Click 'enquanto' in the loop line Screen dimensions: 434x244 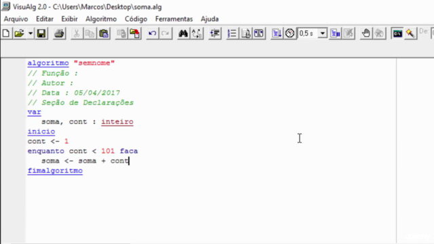(45, 151)
